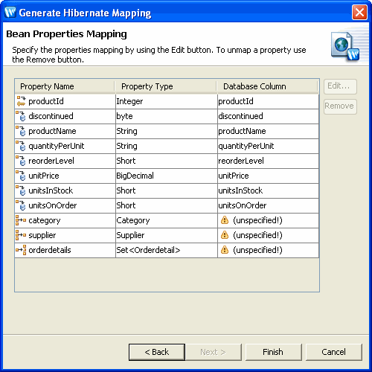Click the discontinued database column cell
The width and height of the screenshot is (372, 372).
pos(268,116)
